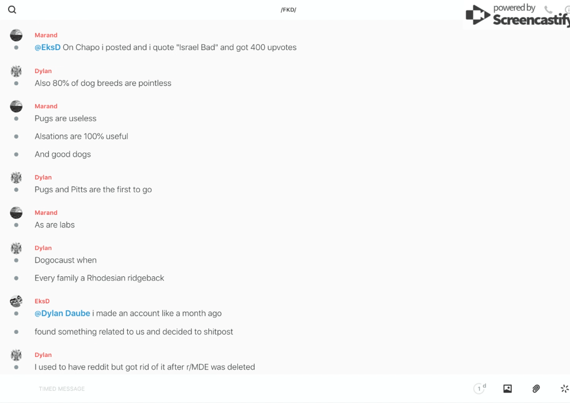Click Dylan's avatar above the dog breeds message
Screen dimensions: 570x403
[x=16, y=71]
